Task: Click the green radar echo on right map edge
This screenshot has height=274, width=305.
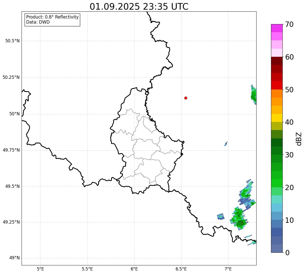Action: 253,95
